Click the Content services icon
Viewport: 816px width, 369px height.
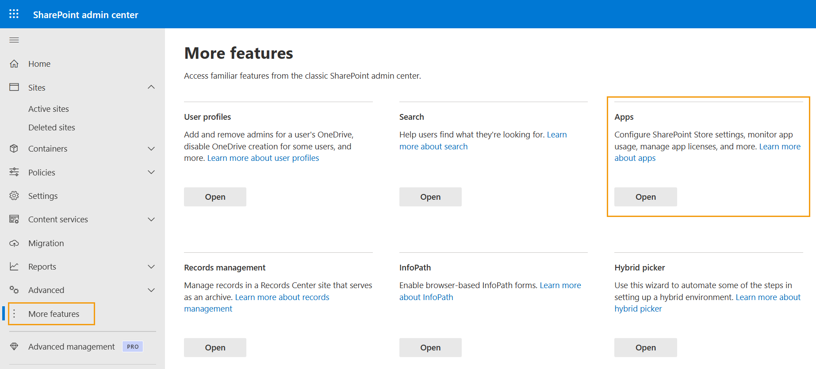(x=14, y=219)
